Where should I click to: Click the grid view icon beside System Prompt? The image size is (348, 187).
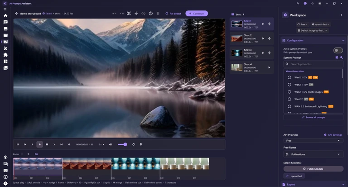(337, 58)
